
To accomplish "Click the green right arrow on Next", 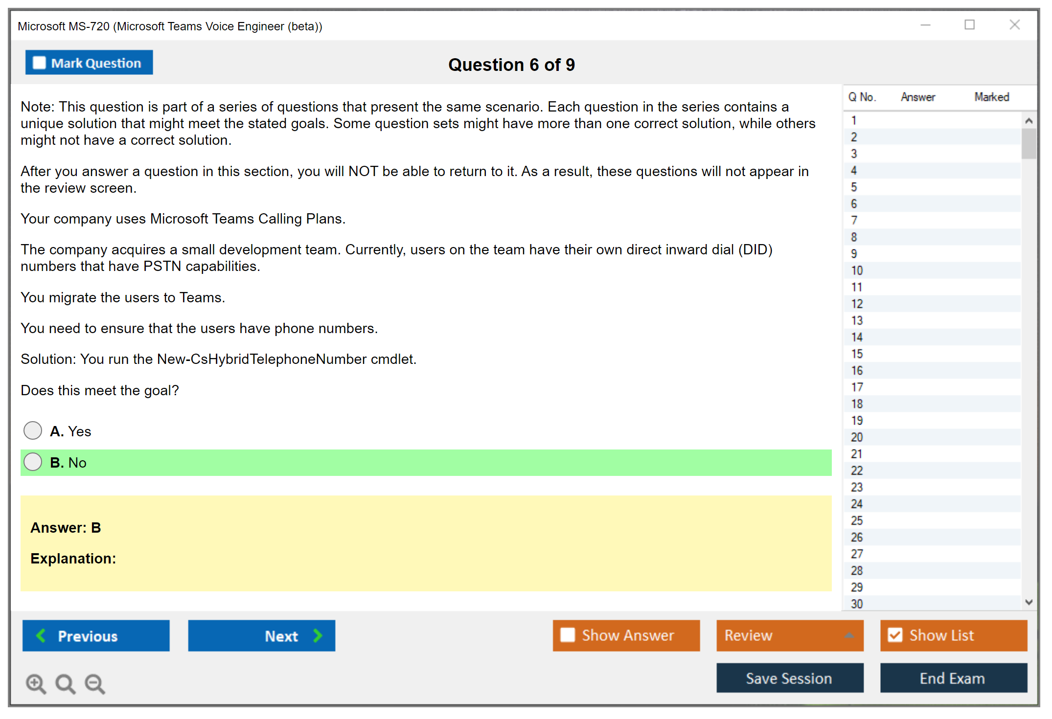I will 318,635.
